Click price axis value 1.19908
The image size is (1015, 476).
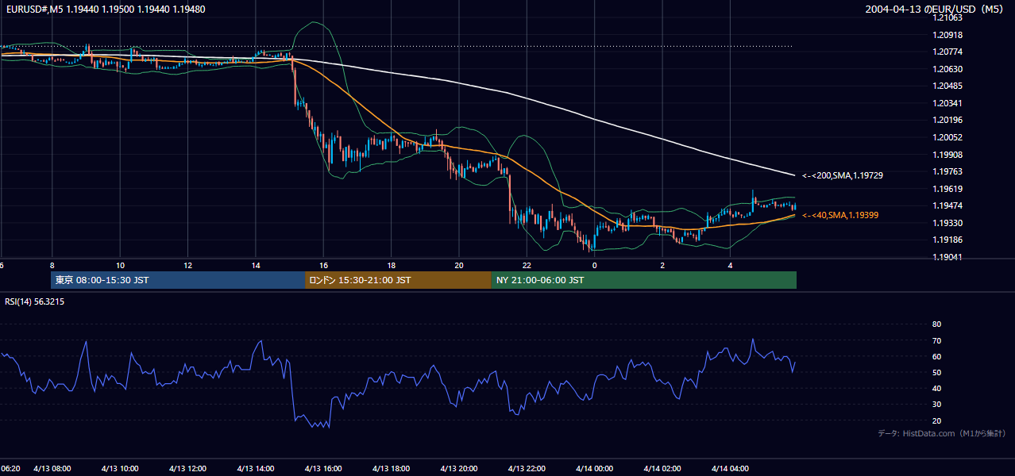(948, 155)
